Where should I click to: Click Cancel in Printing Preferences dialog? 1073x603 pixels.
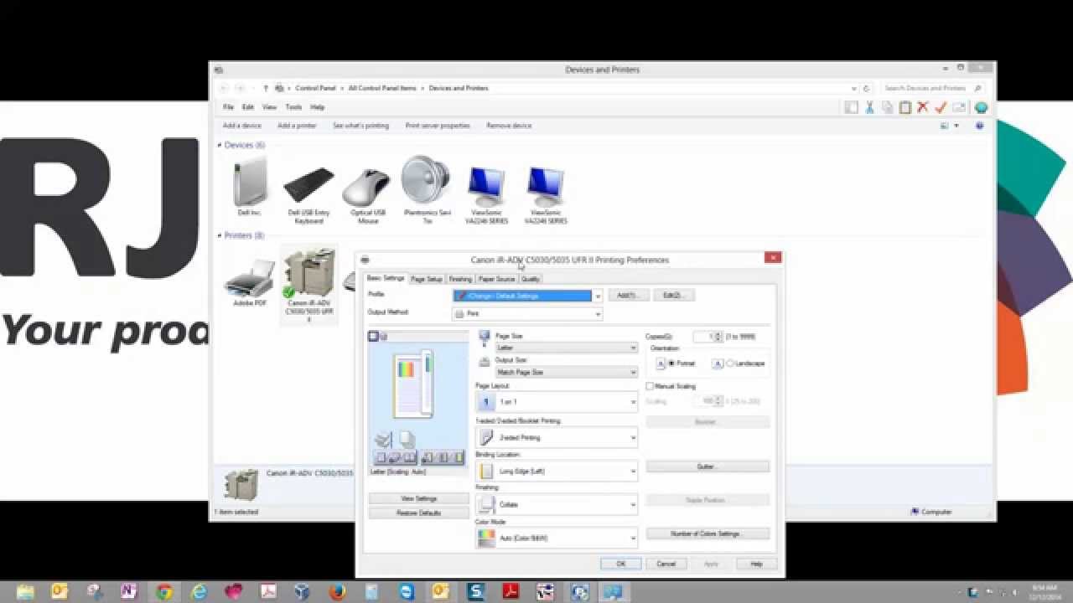click(666, 564)
